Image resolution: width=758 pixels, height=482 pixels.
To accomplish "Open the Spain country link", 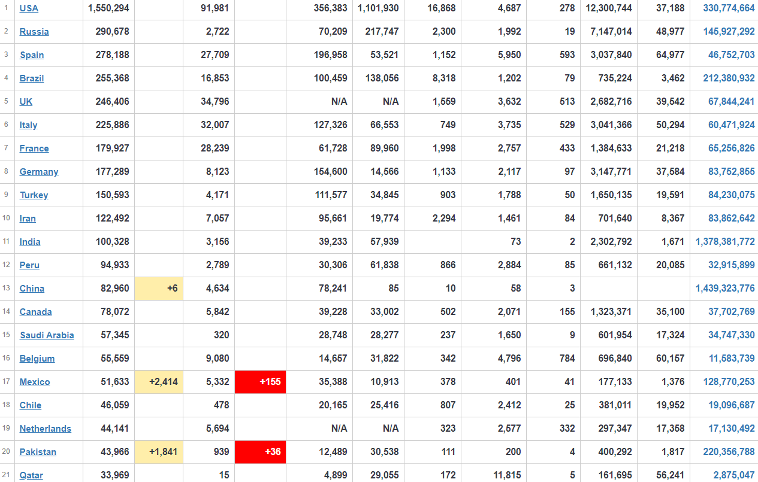I will point(32,55).
